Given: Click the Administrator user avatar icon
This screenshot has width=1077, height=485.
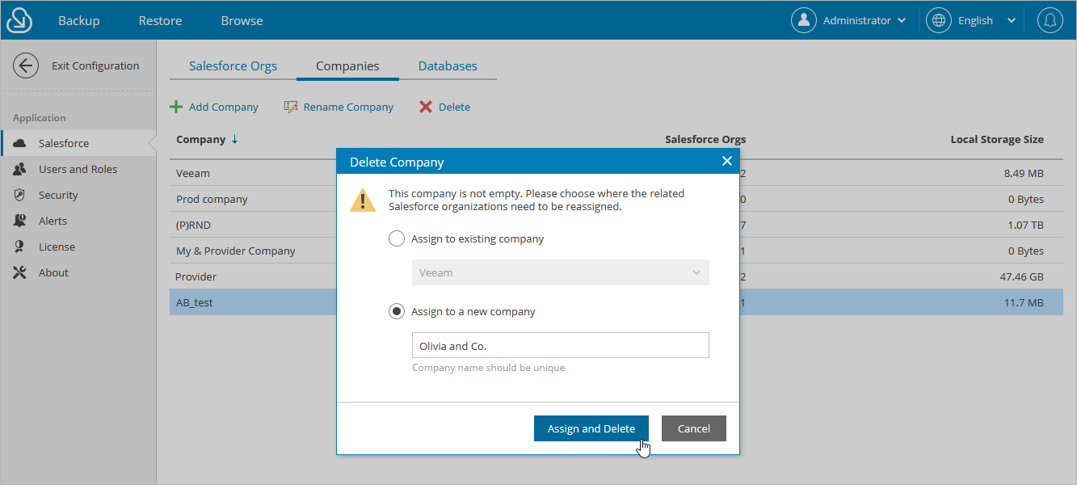Looking at the screenshot, I should coord(804,20).
